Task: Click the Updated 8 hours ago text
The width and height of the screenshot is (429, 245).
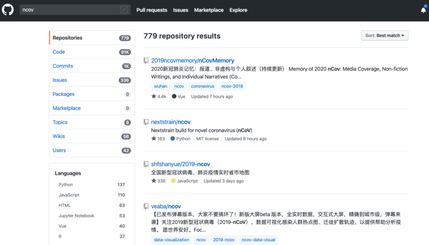Action: click(246, 139)
